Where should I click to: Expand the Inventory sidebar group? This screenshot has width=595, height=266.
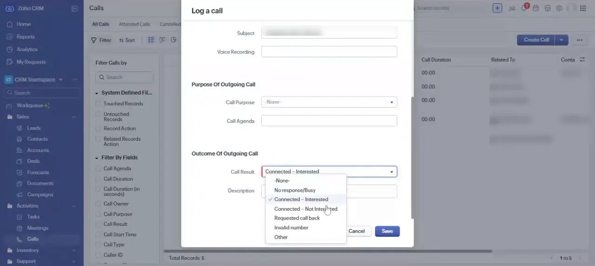tap(73, 250)
